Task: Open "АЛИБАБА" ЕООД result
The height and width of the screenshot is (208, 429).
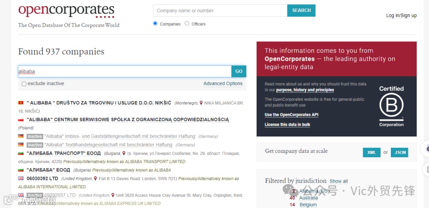Action: (48, 170)
